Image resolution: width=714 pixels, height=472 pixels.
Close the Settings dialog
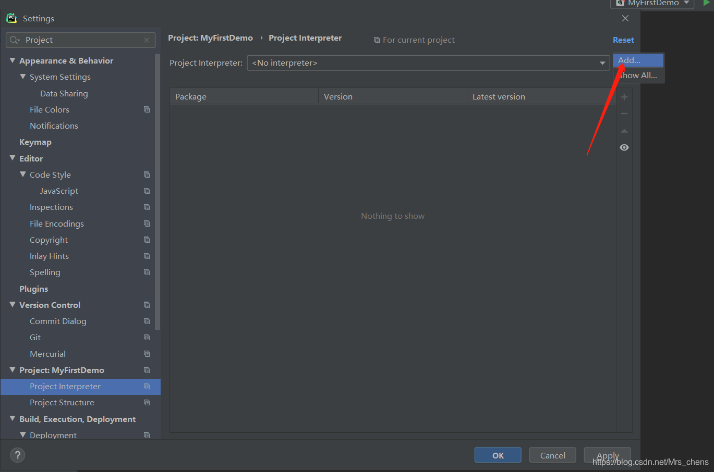pos(625,18)
